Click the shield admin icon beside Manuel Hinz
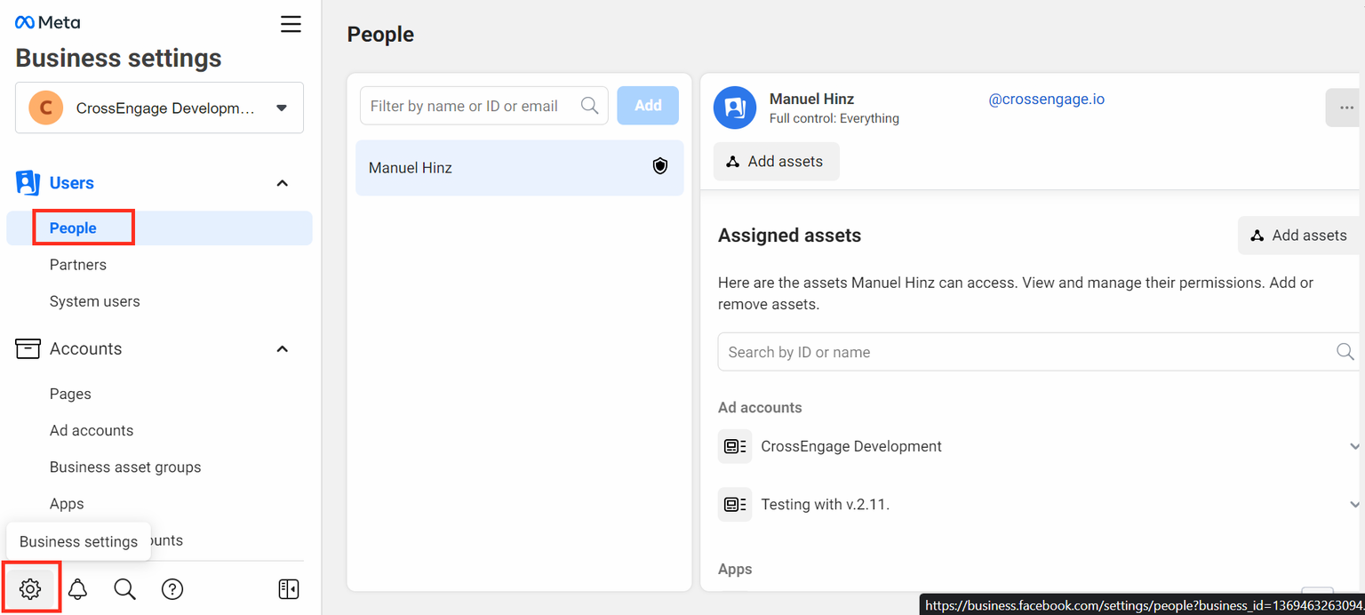 (660, 166)
